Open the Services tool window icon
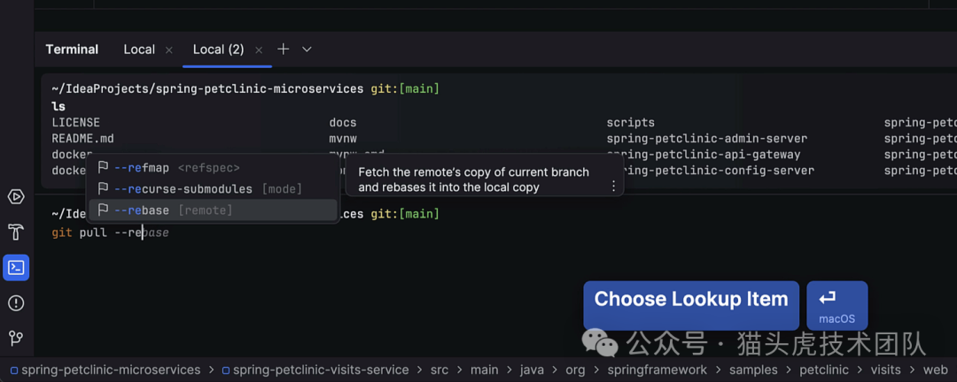The width and height of the screenshot is (957, 382). coord(16,196)
